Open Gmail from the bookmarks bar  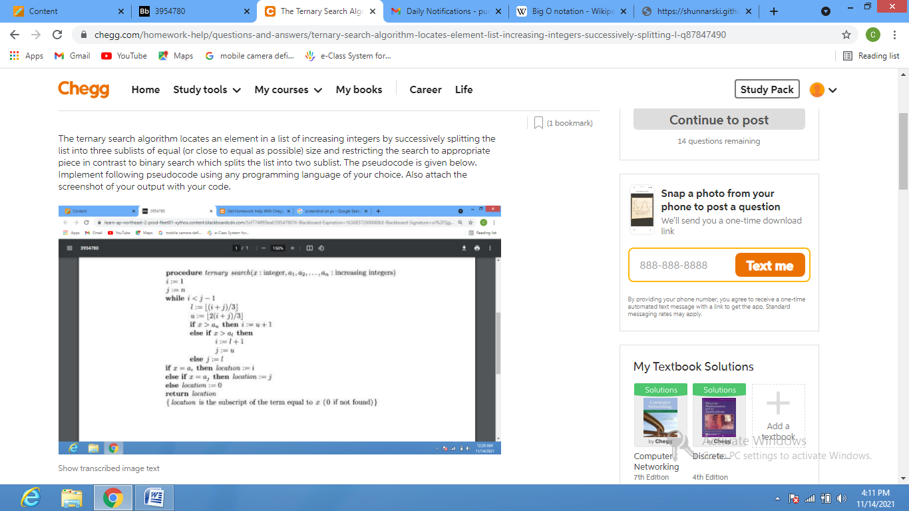click(71, 56)
